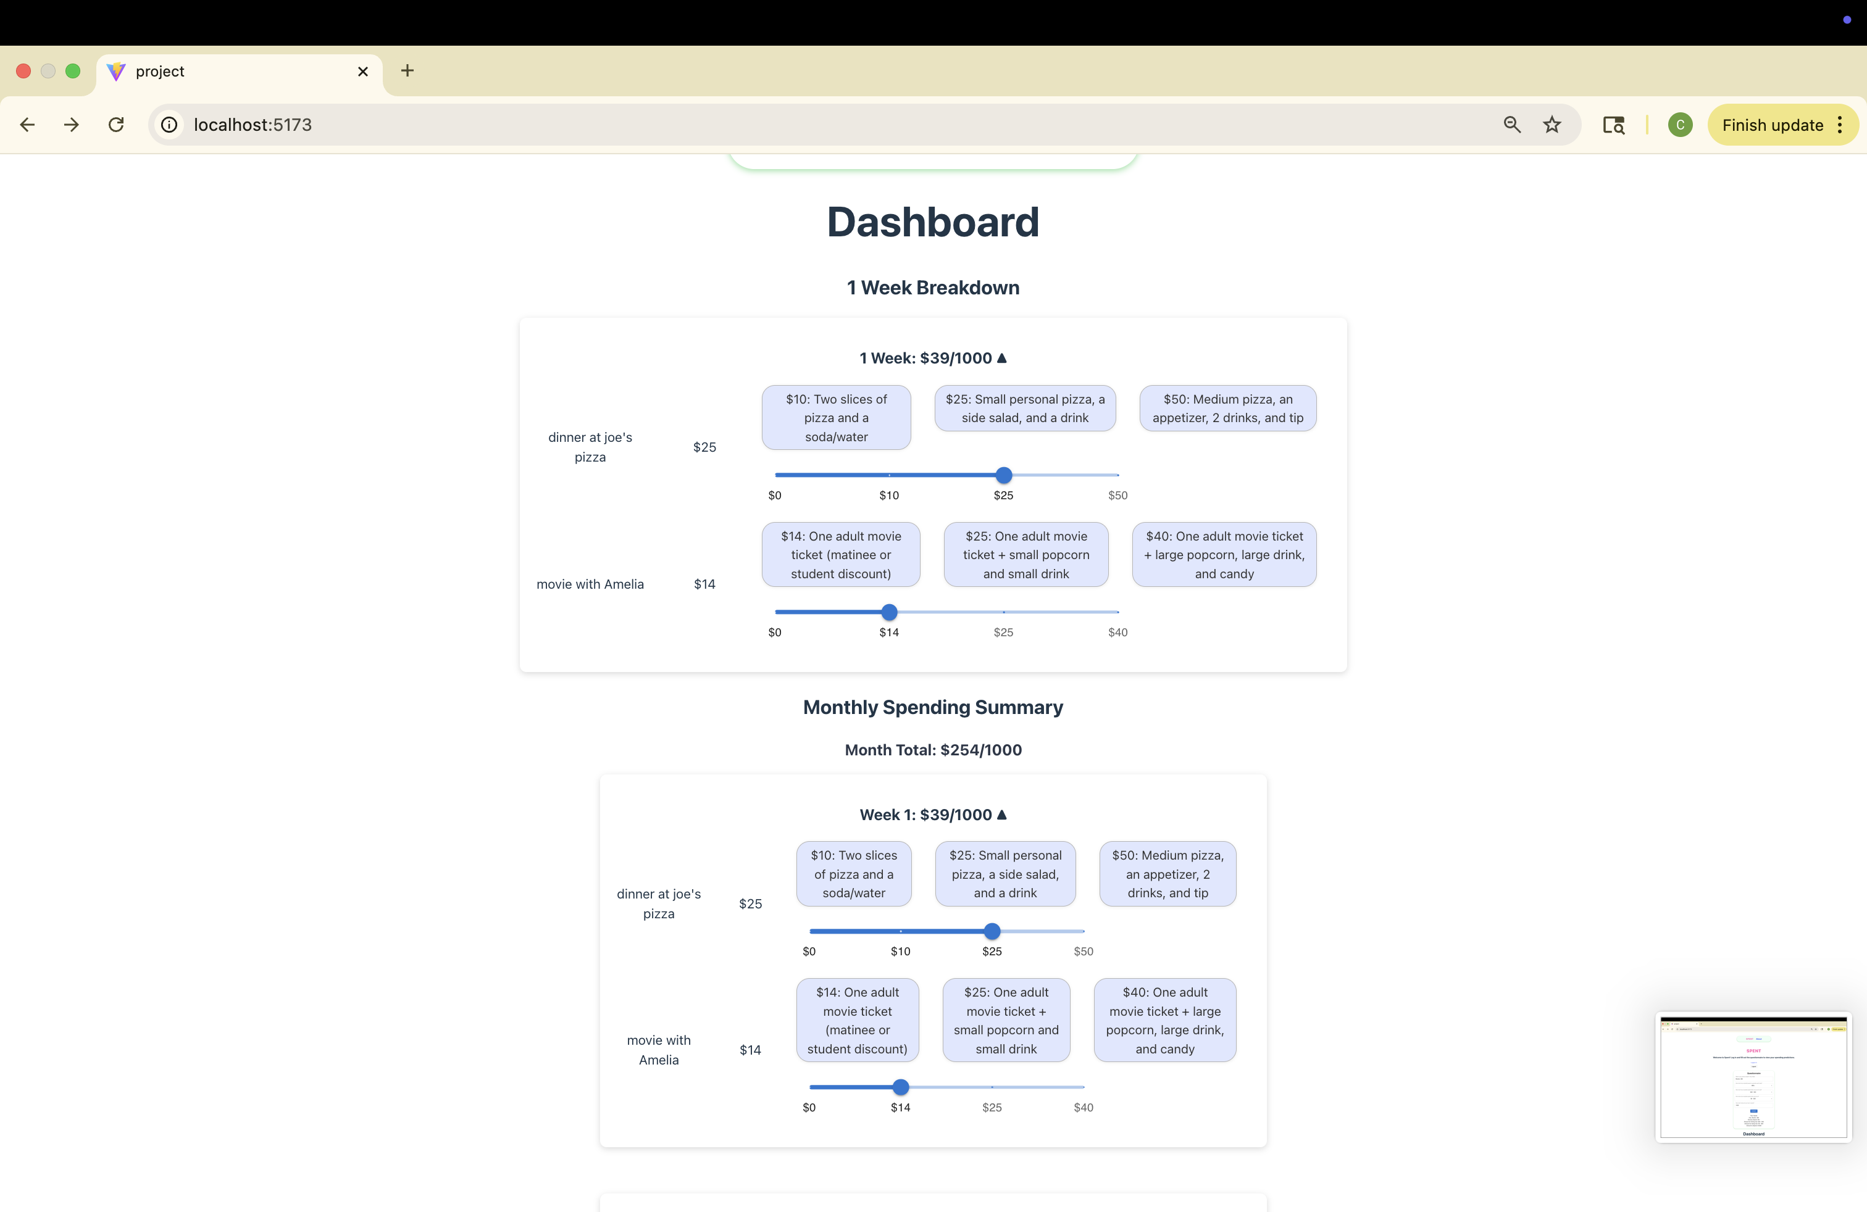Open new tab with plus button

407,70
